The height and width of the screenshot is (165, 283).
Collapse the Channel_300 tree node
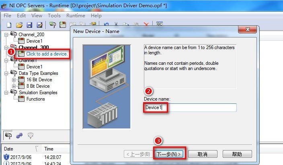coord(6,47)
